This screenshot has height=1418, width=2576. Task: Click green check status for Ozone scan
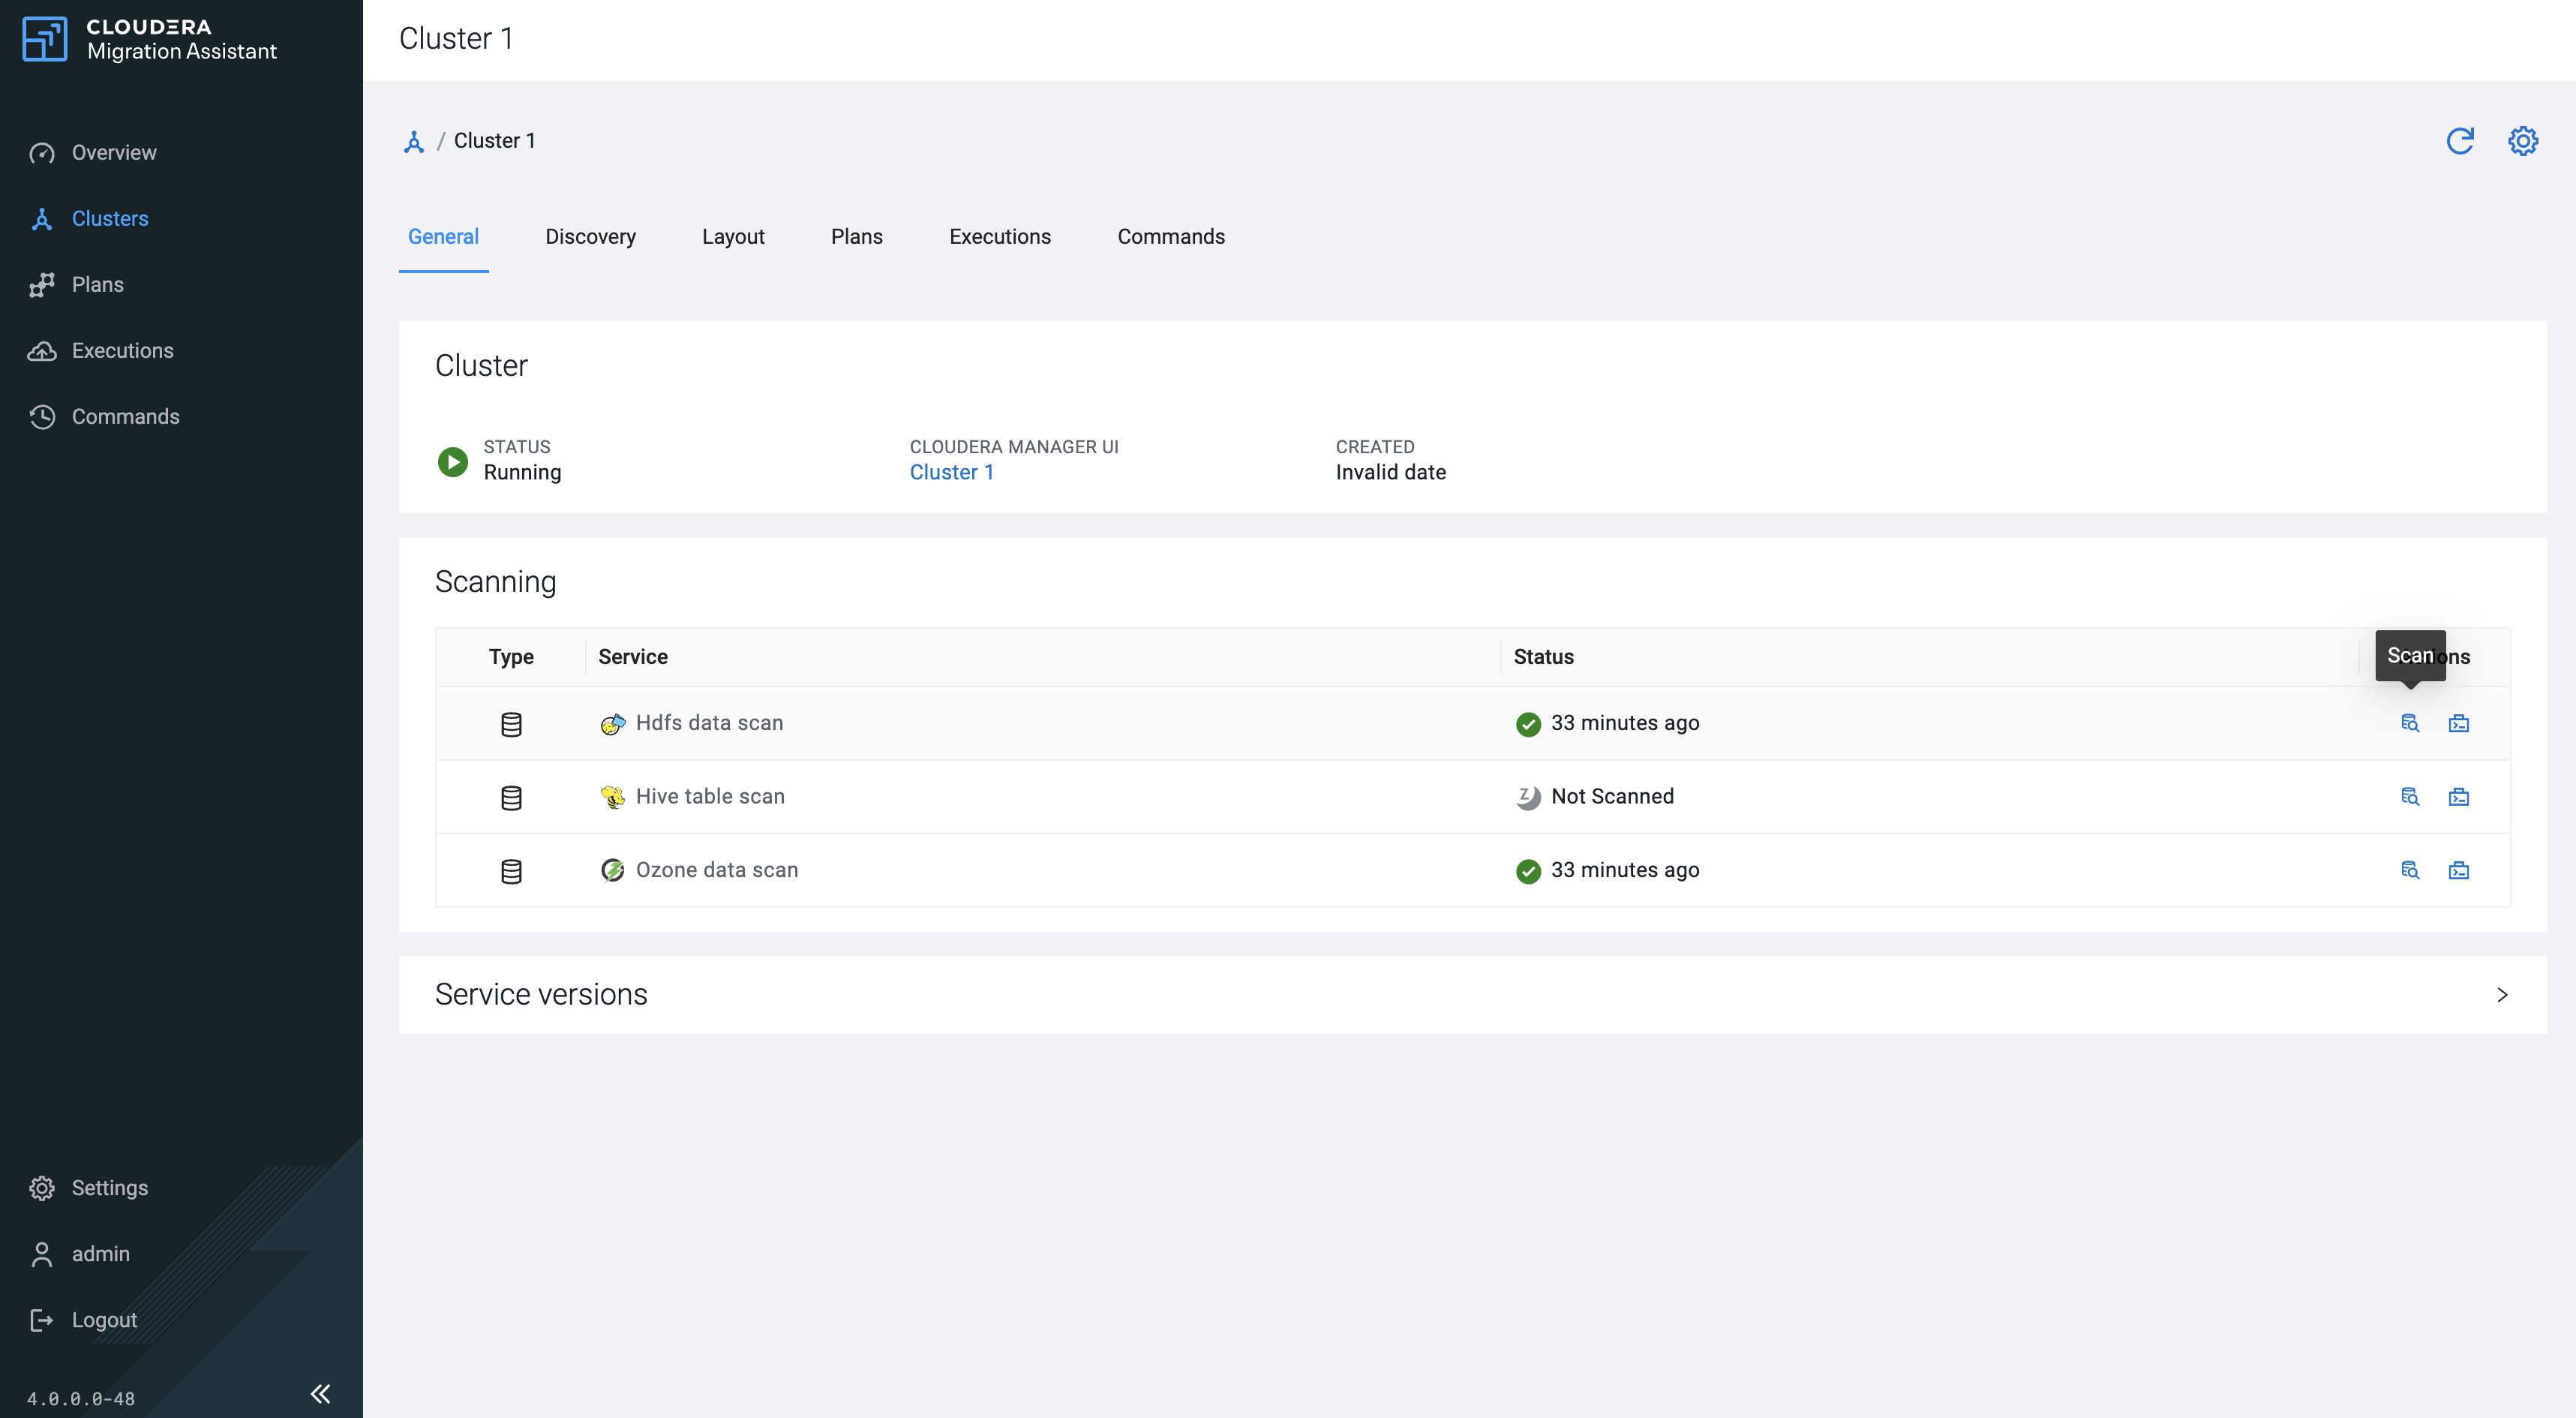tap(1528, 871)
